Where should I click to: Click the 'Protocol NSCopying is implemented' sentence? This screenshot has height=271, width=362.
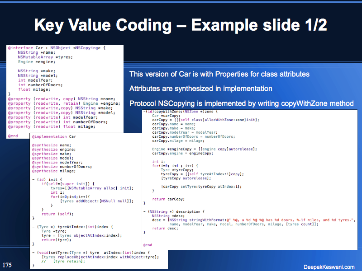(241, 103)
